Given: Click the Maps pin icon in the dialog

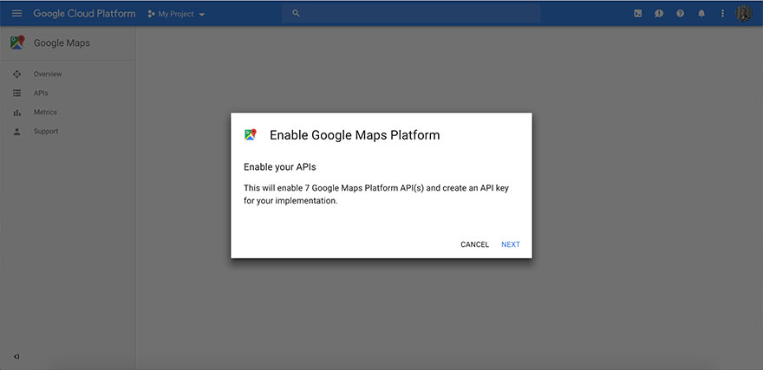Looking at the screenshot, I should [x=250, y=134].
